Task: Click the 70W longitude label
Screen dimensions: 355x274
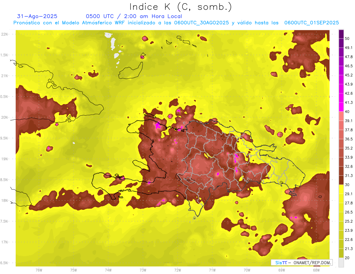Action: pyautogui.click(x=247, y=270)
